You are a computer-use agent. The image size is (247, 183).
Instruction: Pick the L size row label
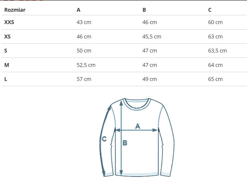(x=6, y=79)
